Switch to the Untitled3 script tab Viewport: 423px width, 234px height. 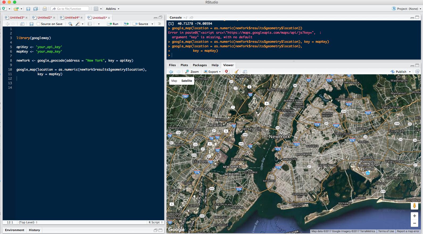pos(17,18)
